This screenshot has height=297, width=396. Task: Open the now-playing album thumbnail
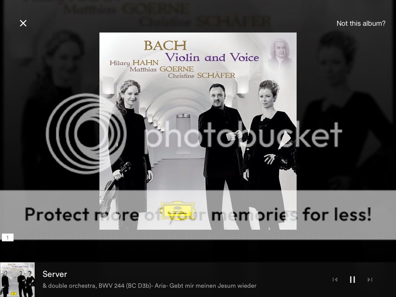[17, 280]
